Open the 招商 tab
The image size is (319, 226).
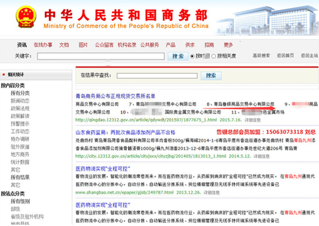(x=209, y=45)
